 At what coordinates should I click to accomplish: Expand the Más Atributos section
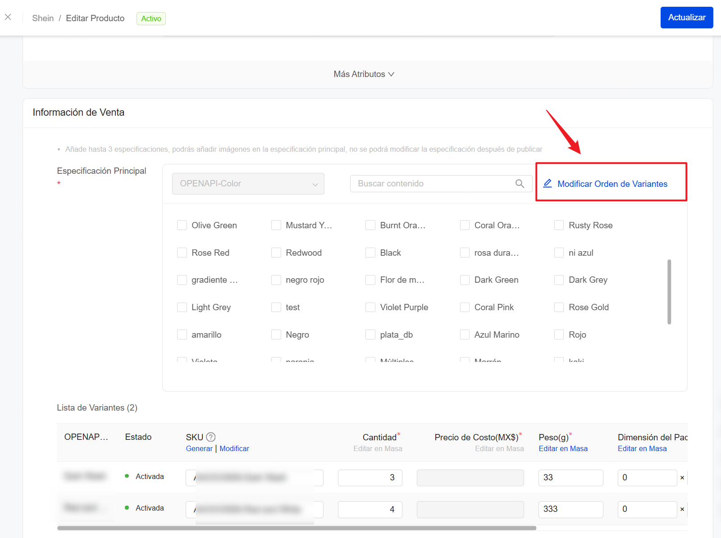(364, 74)
